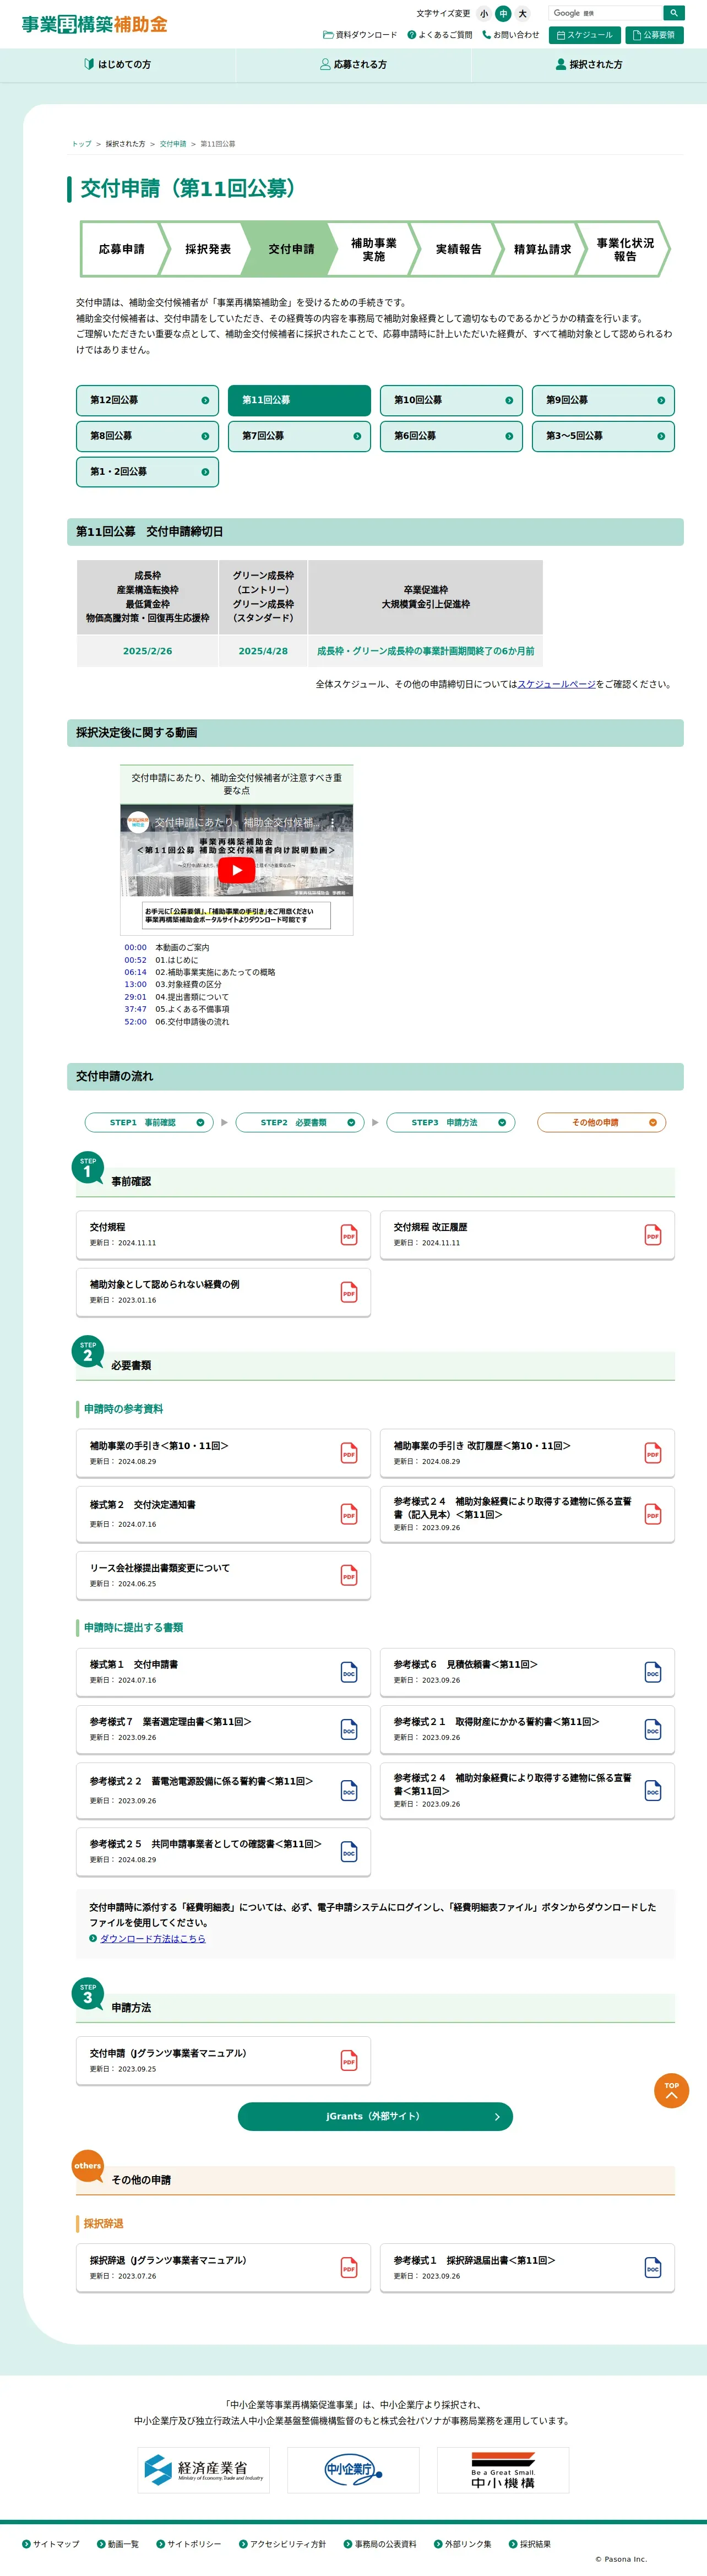
Task: Click the トップ breadcrumb link
Action: (x=81, y=144)
